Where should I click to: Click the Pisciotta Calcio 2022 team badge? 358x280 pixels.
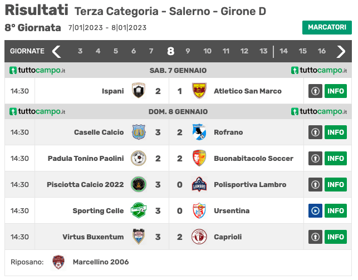point(139,184)
